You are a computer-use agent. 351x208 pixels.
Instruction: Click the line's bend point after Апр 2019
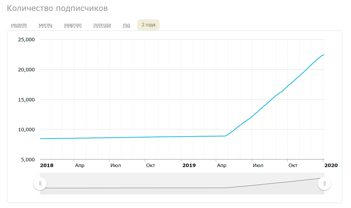226,136
